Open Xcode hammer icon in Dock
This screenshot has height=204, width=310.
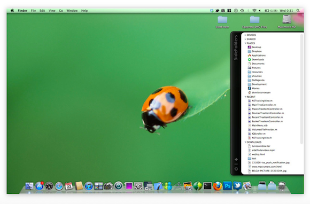158,186
